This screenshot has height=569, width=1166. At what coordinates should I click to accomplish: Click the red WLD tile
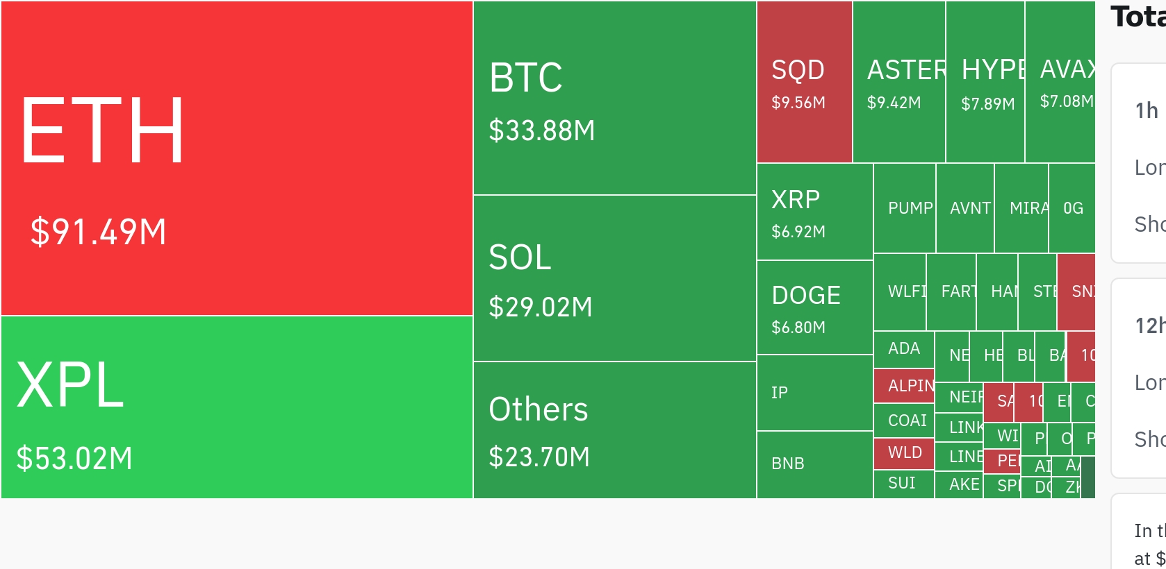tap(903, 453)
